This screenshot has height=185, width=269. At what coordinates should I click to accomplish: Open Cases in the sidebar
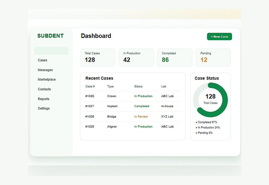[42, 60]
